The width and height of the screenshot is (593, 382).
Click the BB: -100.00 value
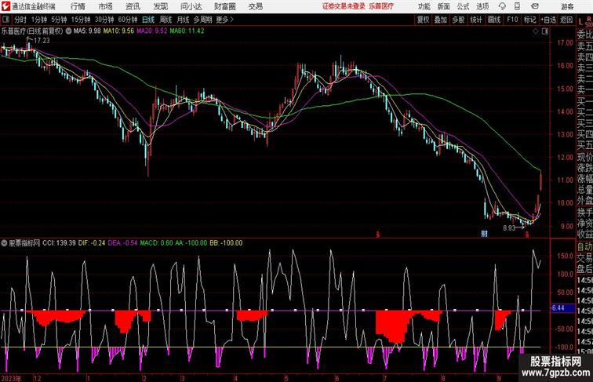(x=226, y=243)
